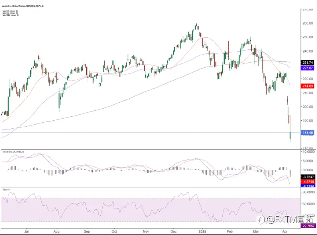
Task: Click the 240.00 price axis label
Action: pos(308,51)
